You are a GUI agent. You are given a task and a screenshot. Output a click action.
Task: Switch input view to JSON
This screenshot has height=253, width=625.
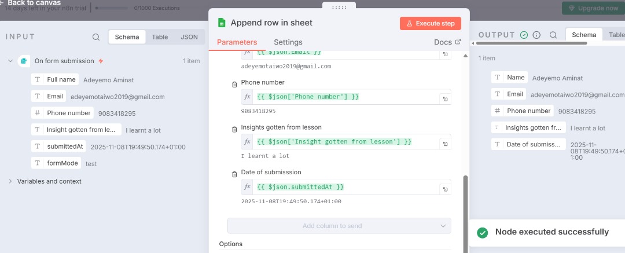189,37
